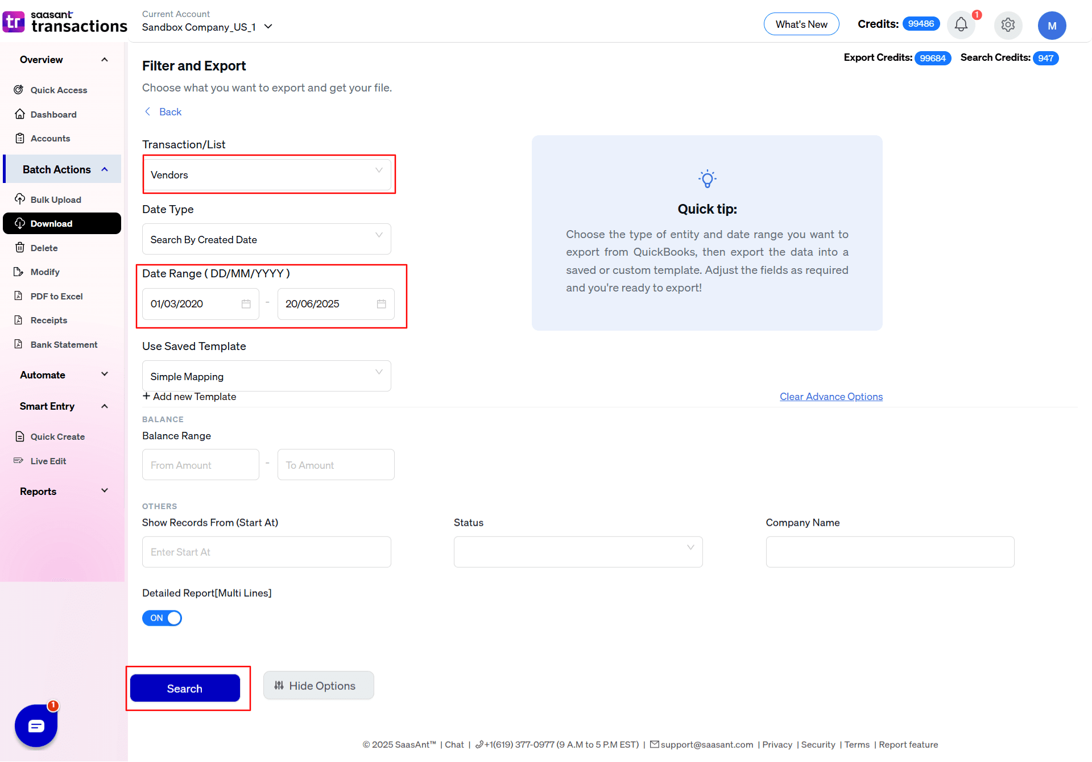Open the Transaction/List Vendors dropdown
Screen dimensions: 1092x762
click(266, 174)
